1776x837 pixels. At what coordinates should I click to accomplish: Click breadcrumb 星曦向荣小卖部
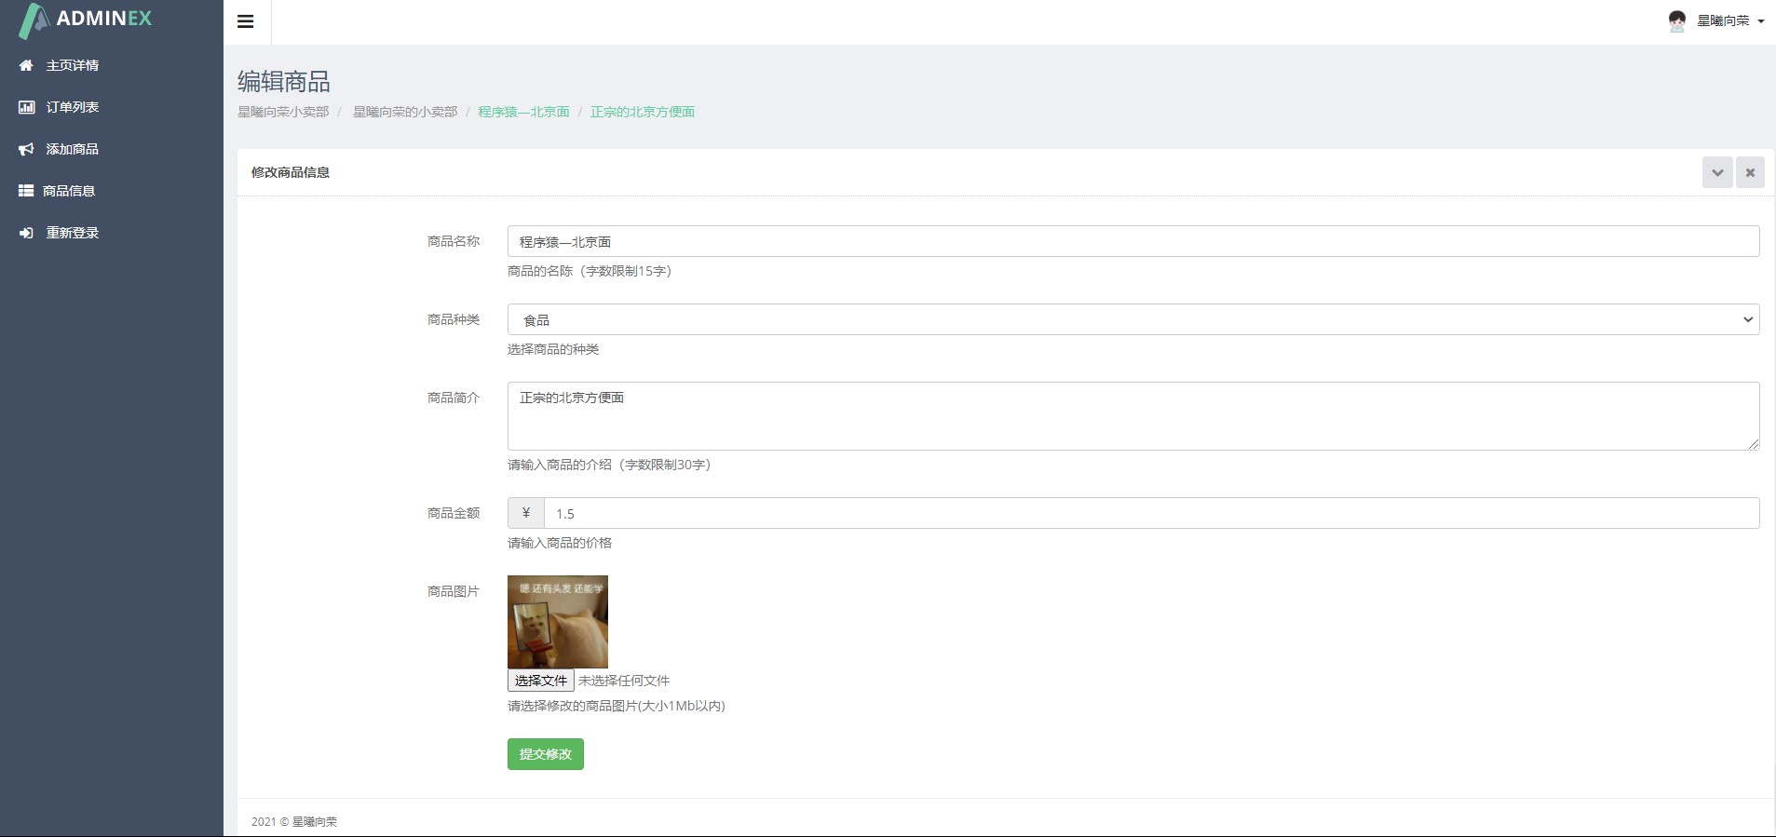[283, 112]
